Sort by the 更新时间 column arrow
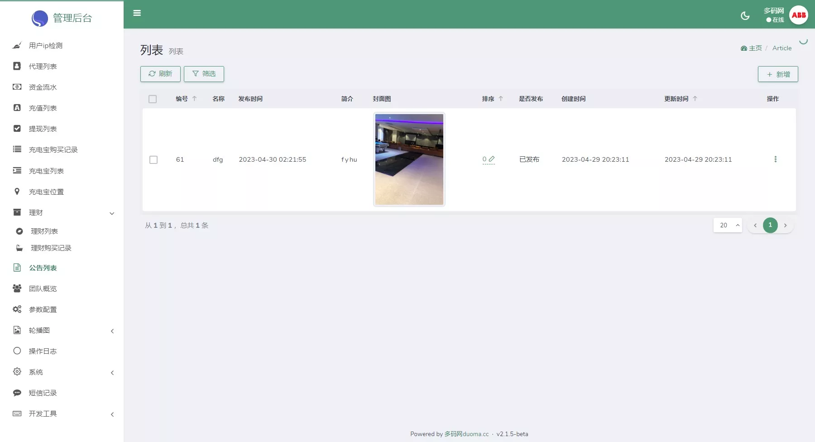 695,99
